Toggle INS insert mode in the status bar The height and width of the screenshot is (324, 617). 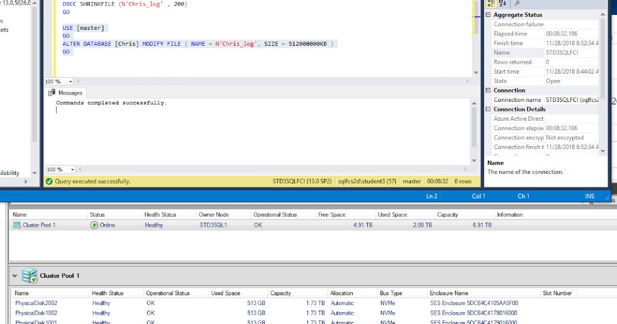tap(589, 196)
